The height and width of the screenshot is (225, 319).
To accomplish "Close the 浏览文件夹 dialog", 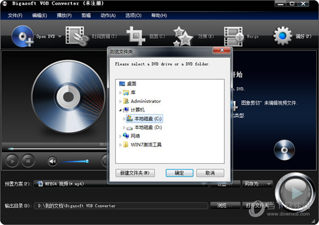I will pyautogui.click(x=222, y=50).
